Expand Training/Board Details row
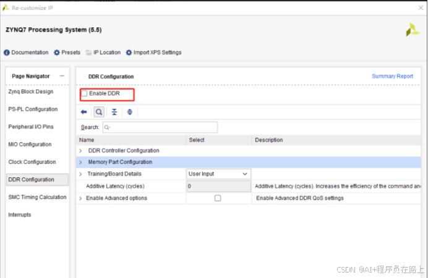Viewport: 428px width, 278px height. click(x=80, y=174)
